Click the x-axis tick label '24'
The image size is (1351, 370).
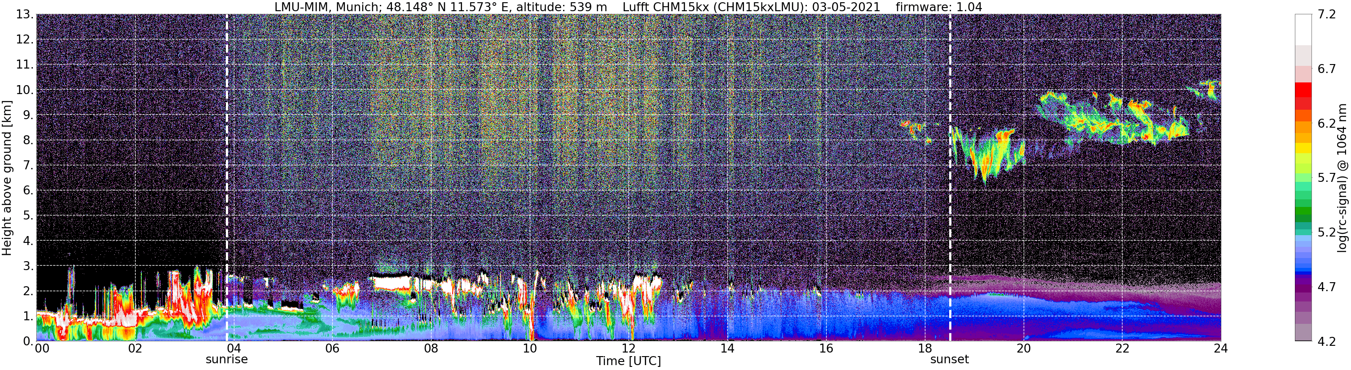(1220, 348)
